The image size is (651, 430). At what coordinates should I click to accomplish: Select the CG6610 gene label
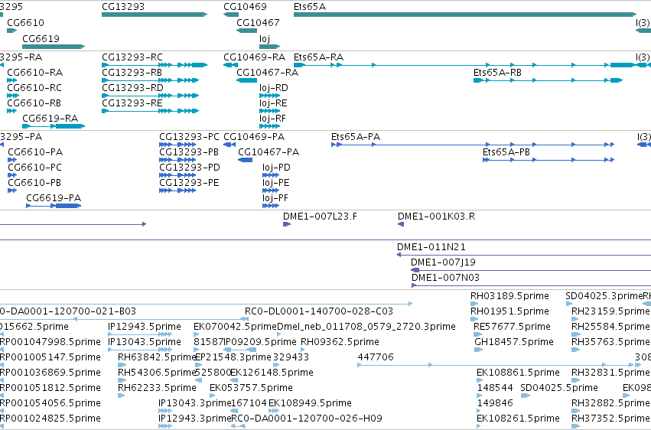pos(25,22)
